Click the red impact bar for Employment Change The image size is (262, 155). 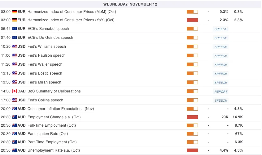(192, 117)
